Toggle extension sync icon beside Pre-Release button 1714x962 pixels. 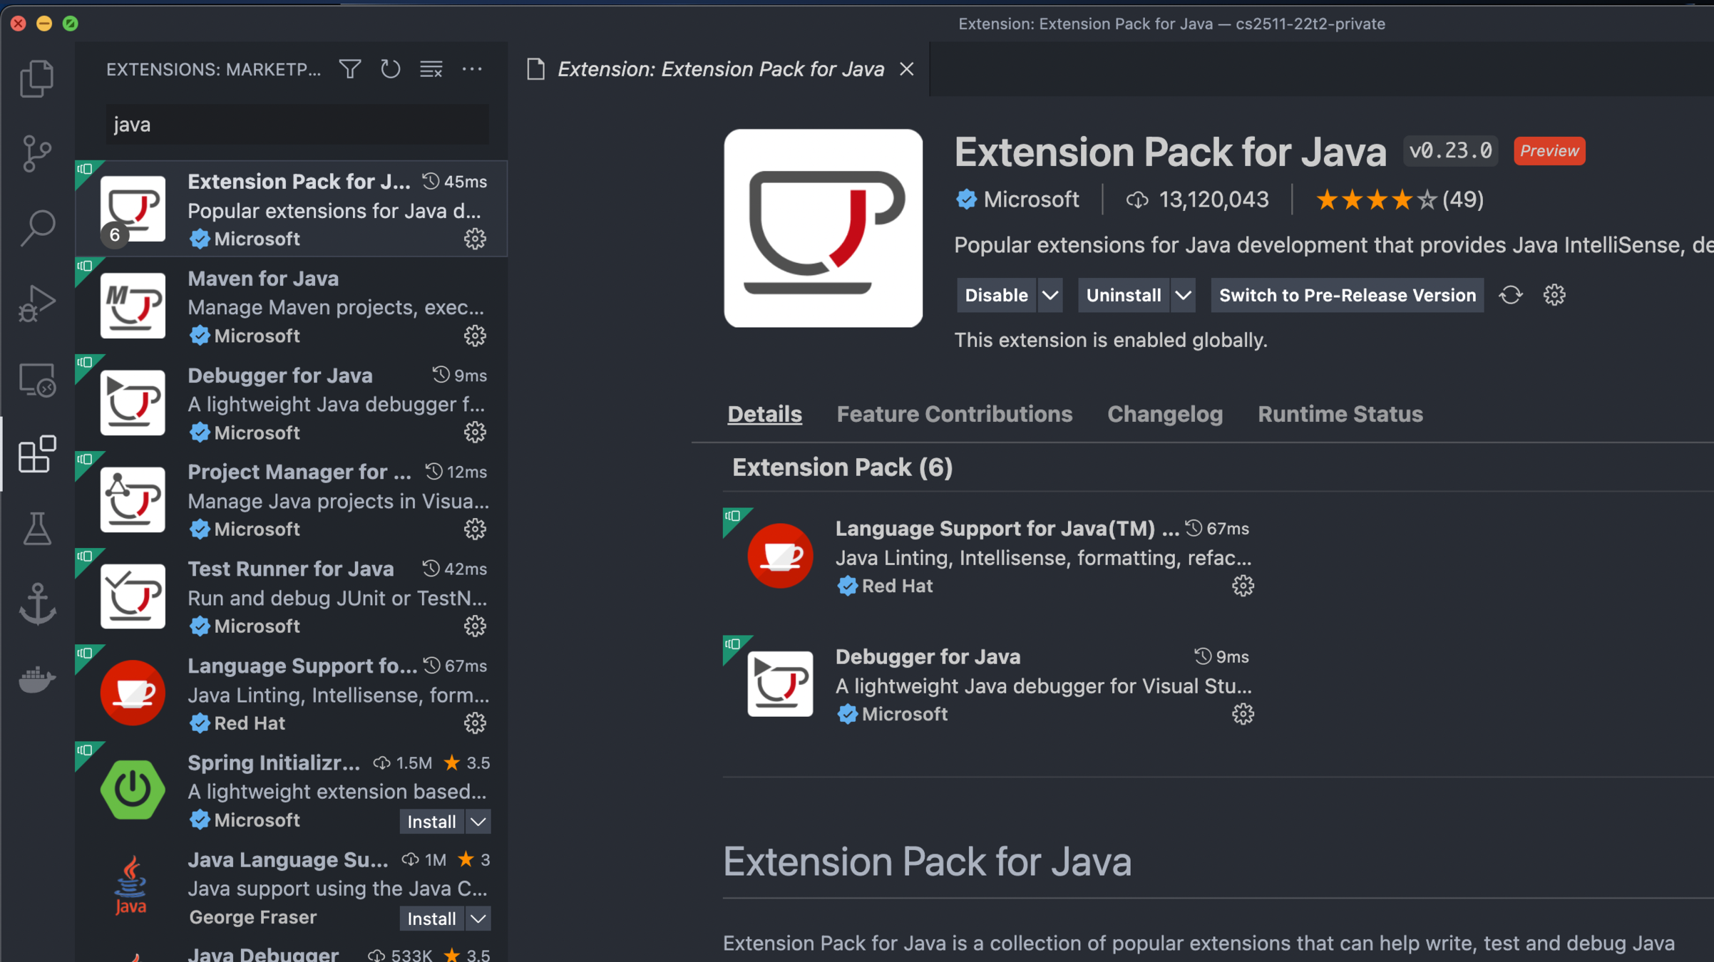click(x=1510, y=295)
